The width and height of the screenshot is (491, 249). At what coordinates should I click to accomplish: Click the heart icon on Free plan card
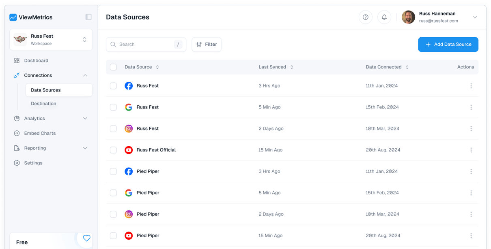click(x=86, y=238)
